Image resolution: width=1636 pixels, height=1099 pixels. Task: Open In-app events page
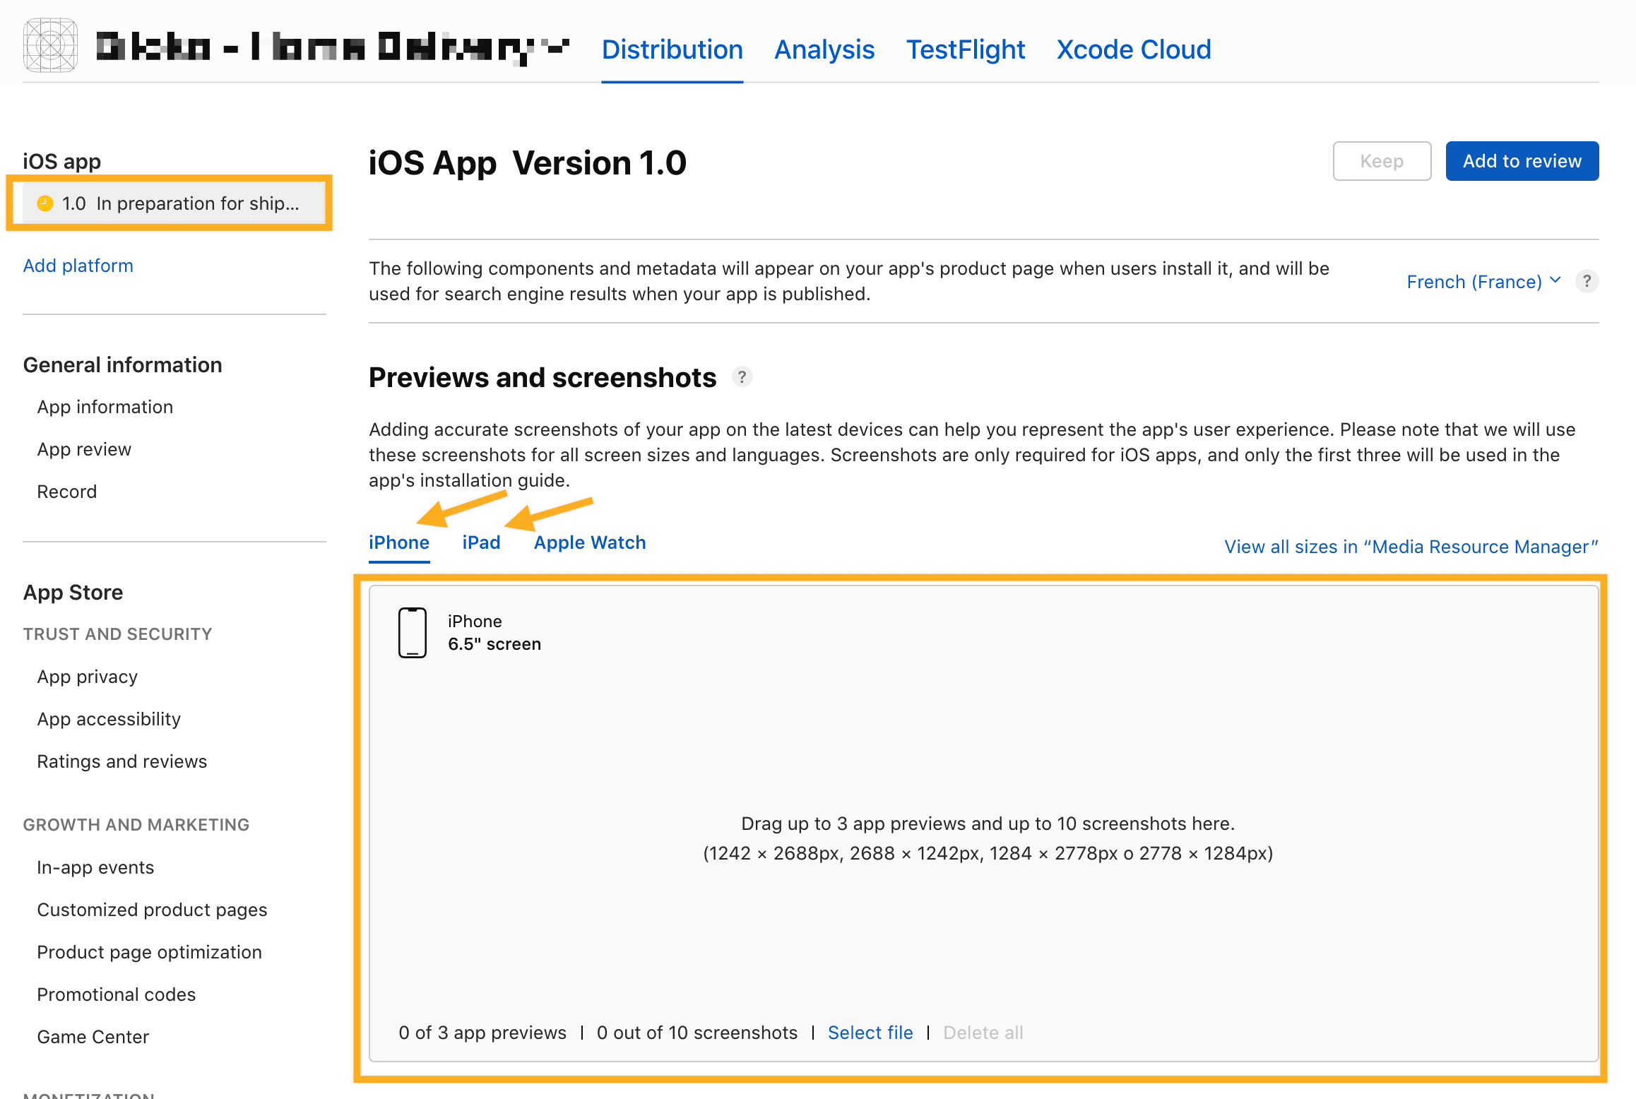pyautogui.click(x=95, y=867)
